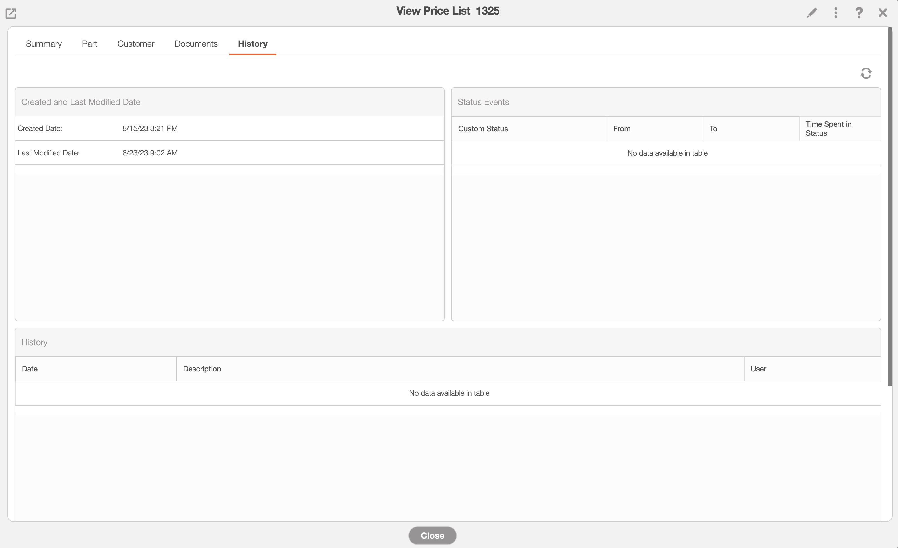This screenshot has height=548, width=898.
Task: Switch to the Summary tab
Action: point(44,44)
